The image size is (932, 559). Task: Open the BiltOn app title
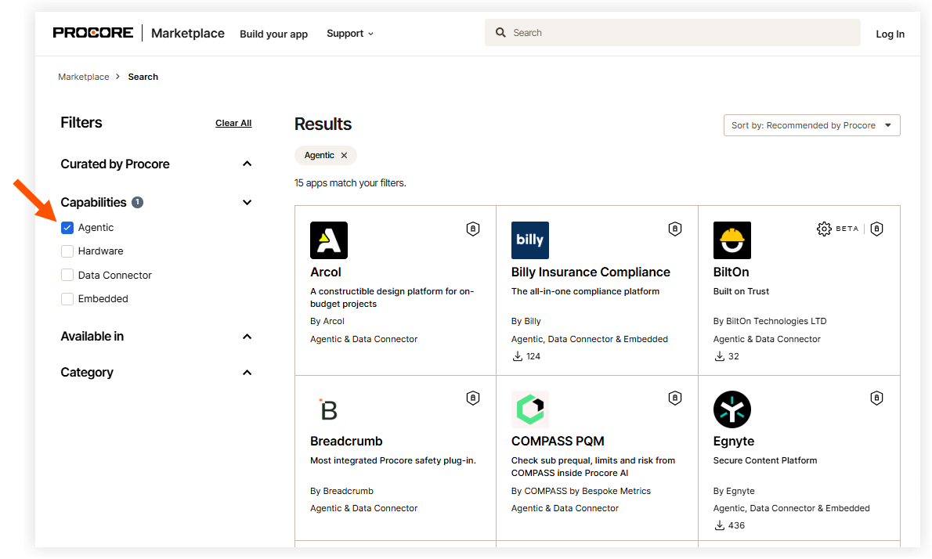point(731,272)
